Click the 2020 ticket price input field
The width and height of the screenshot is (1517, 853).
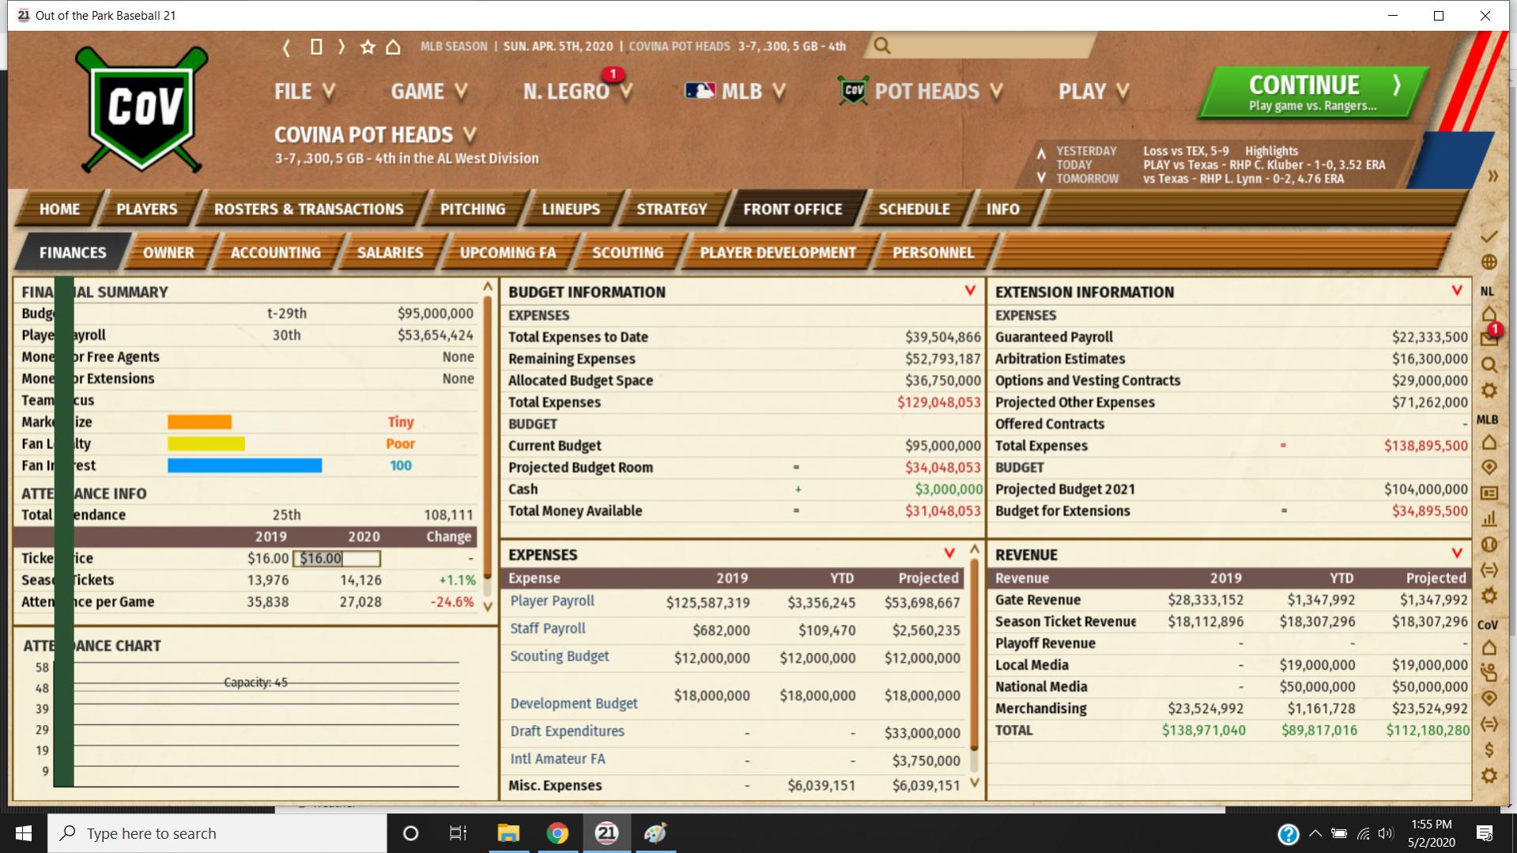tap(337, 559)
